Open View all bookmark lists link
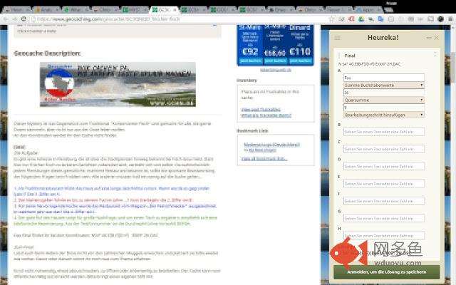Image resolution: width=456 pixels, height=285 pixels. point(264,158)
